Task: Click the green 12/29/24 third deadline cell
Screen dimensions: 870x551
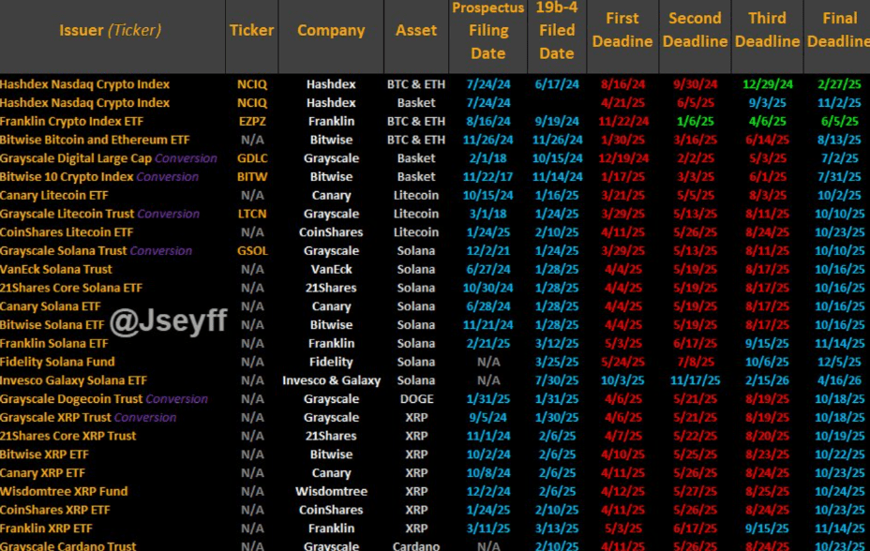Action: 767,84
